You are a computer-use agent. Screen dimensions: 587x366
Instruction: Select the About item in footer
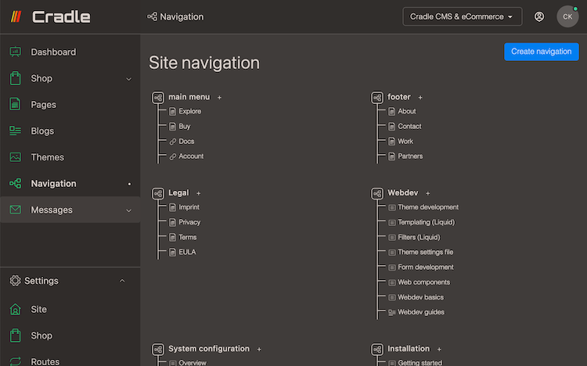coord(407,111)
